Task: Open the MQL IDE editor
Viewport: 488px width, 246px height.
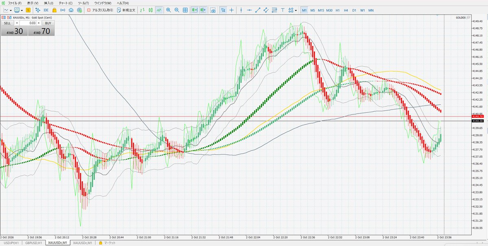Action: (46, 10)
